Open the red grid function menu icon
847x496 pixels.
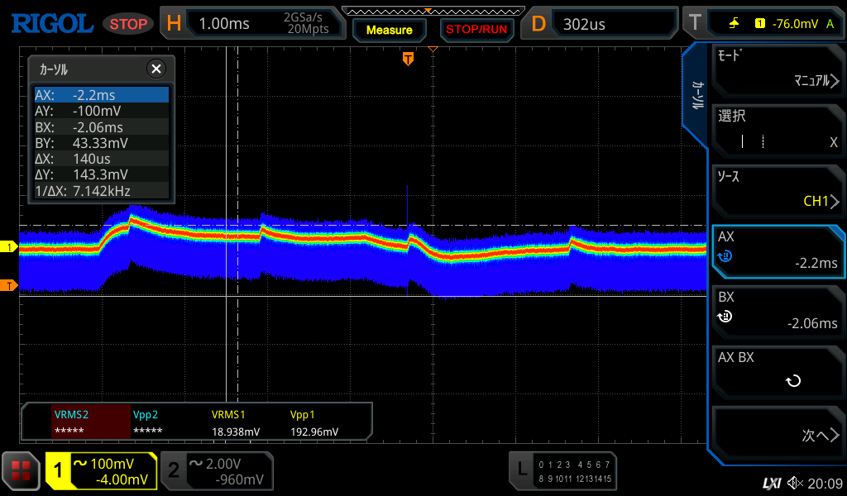(21, 471)
